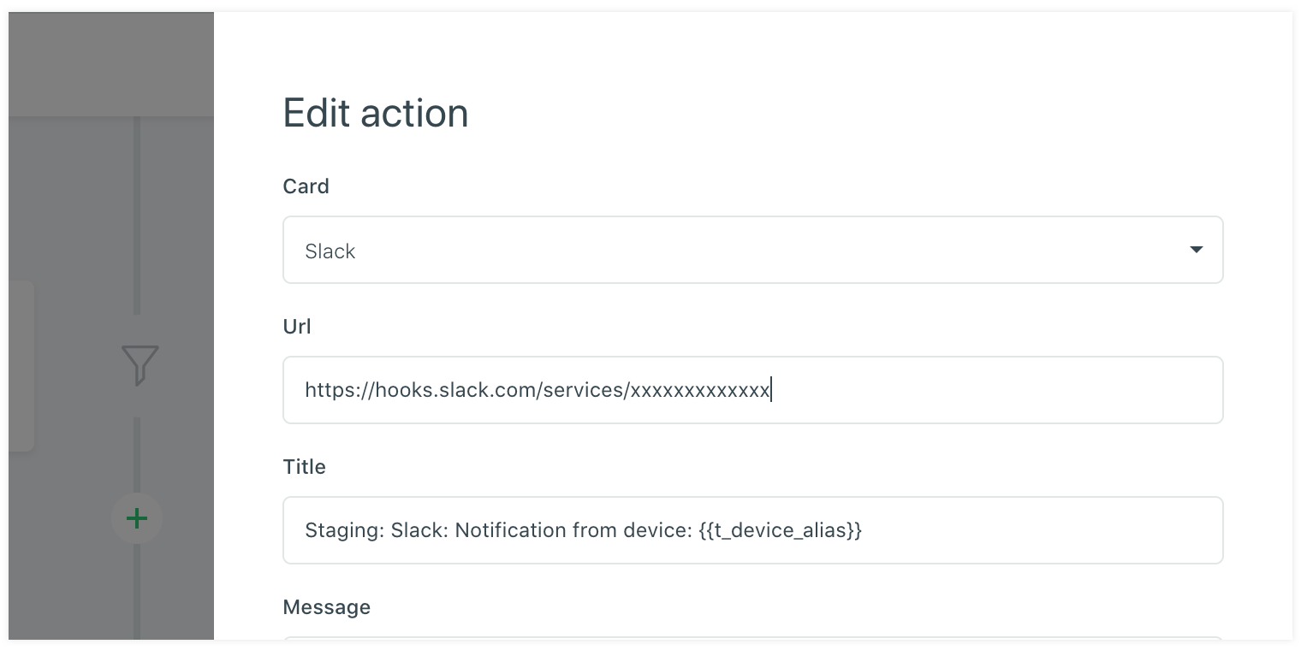This screenshot has width=1301, height=650.
Task: Click the 'Edit action' heading
Action: (x=376, y=113)
